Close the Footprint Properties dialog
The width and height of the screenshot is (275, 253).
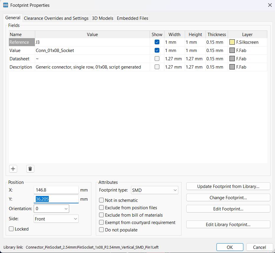[269, 5]
